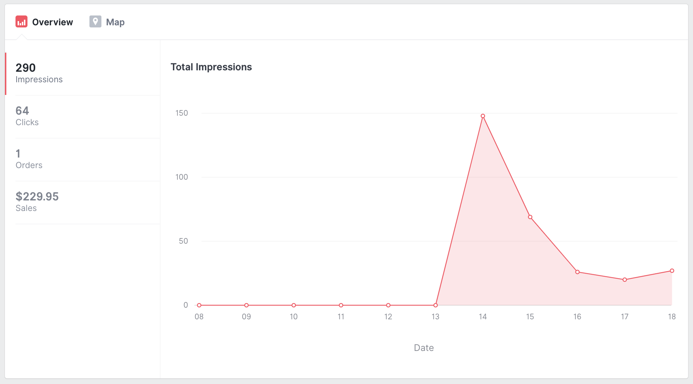The height and width of the screenshot is (384, 693).
Task: Select the 290 Impressions metric
Action: tap(39, 73)
